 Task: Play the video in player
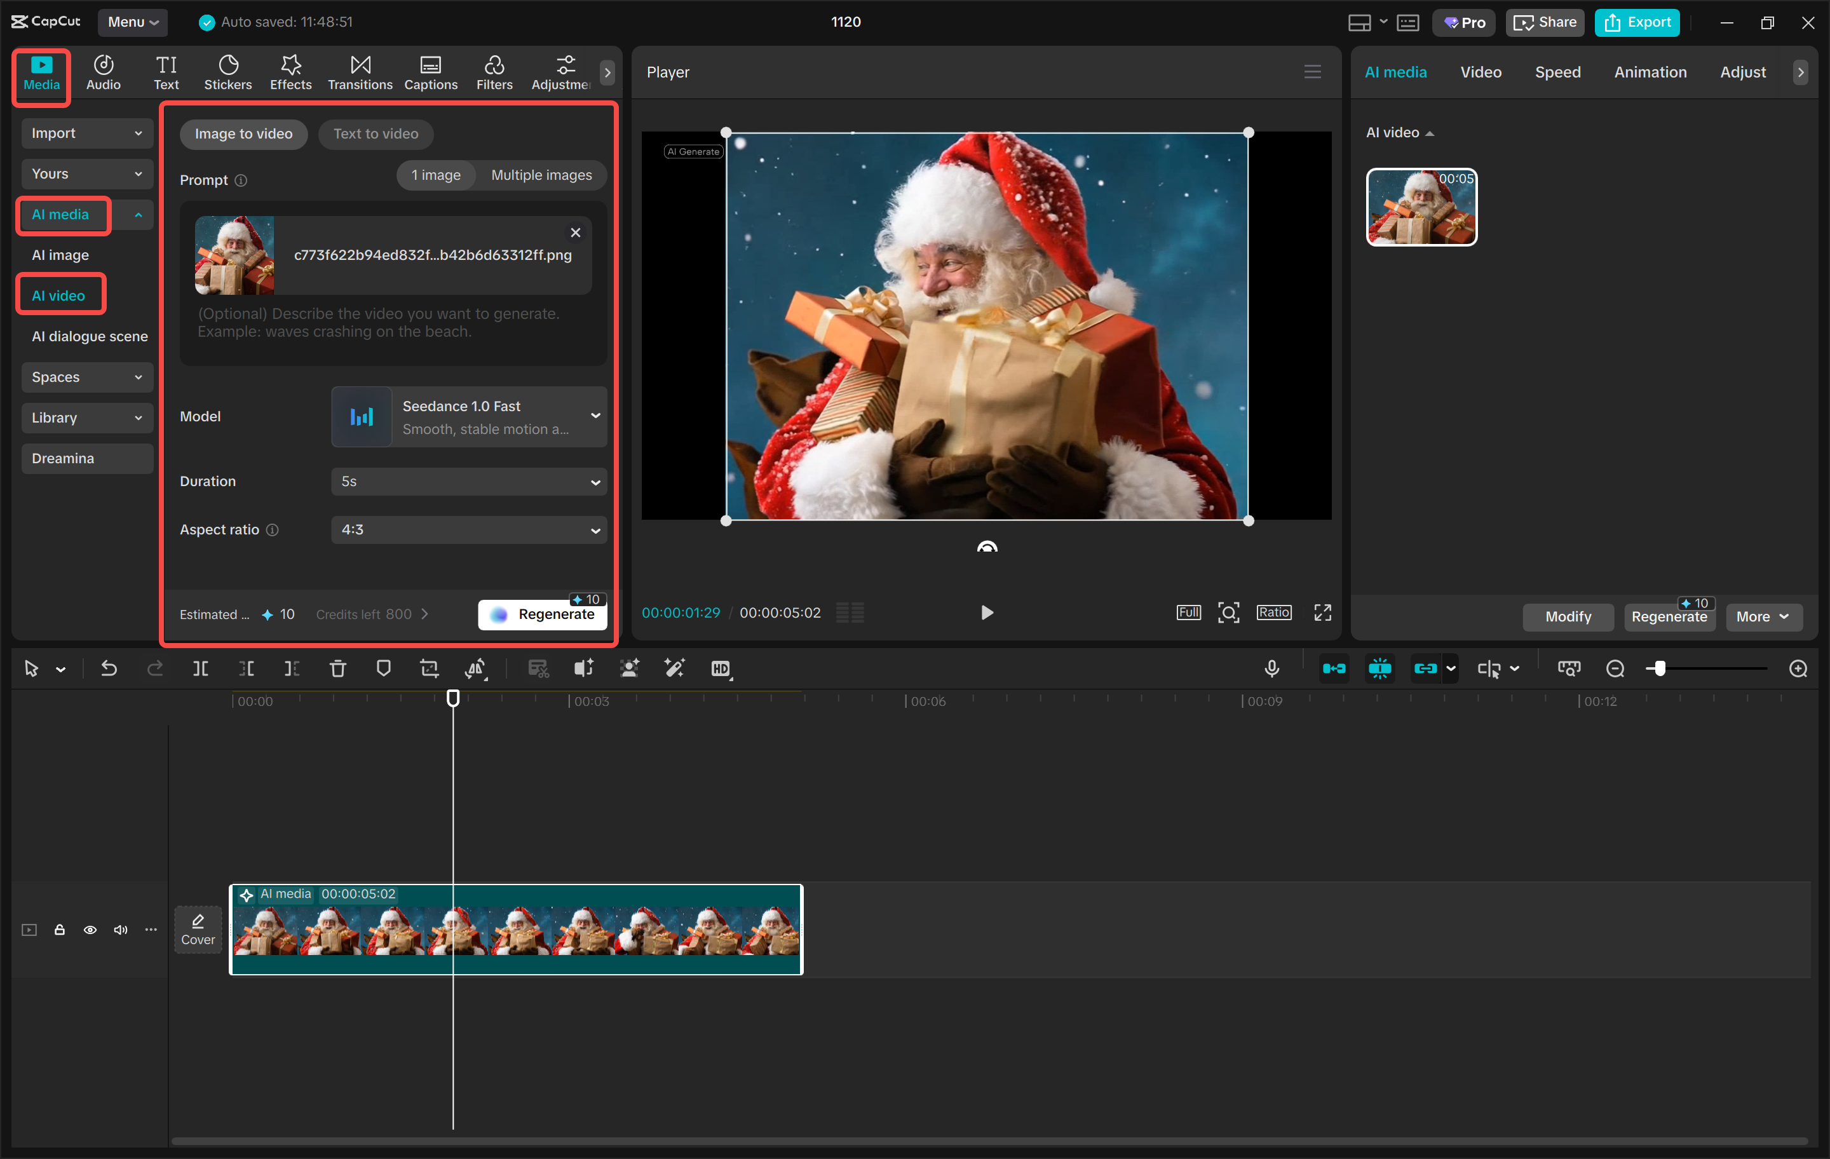[986, 613]
